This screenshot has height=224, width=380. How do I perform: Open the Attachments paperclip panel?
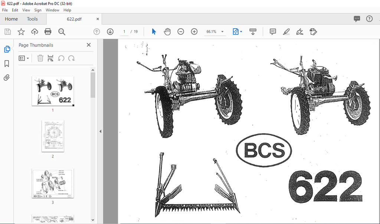pyautogui.click(x=7, y=78)
